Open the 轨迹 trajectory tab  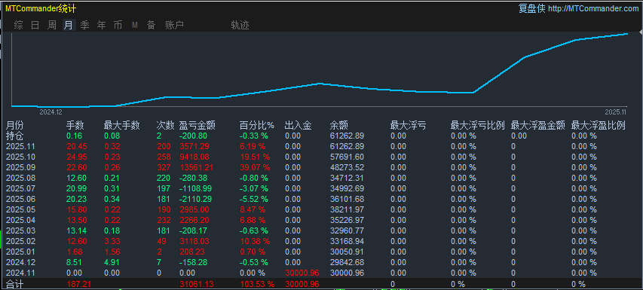240,26
